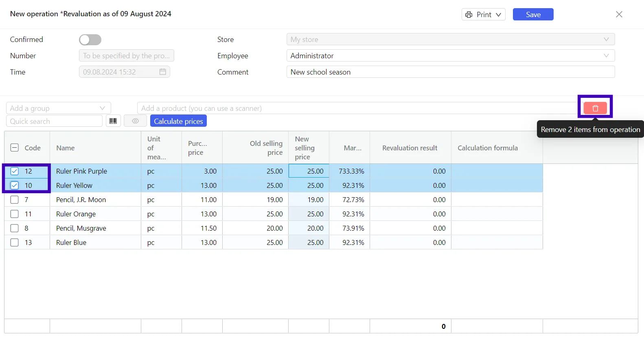Expand the Add a group dropdown
644x337 pixels.
(x=59, y=108)
